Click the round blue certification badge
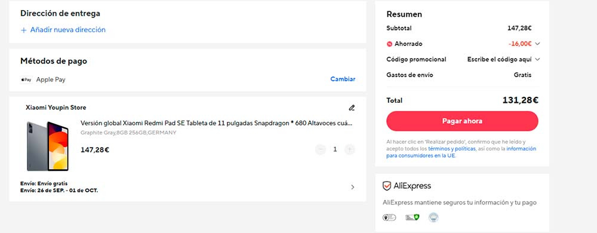 433,217
